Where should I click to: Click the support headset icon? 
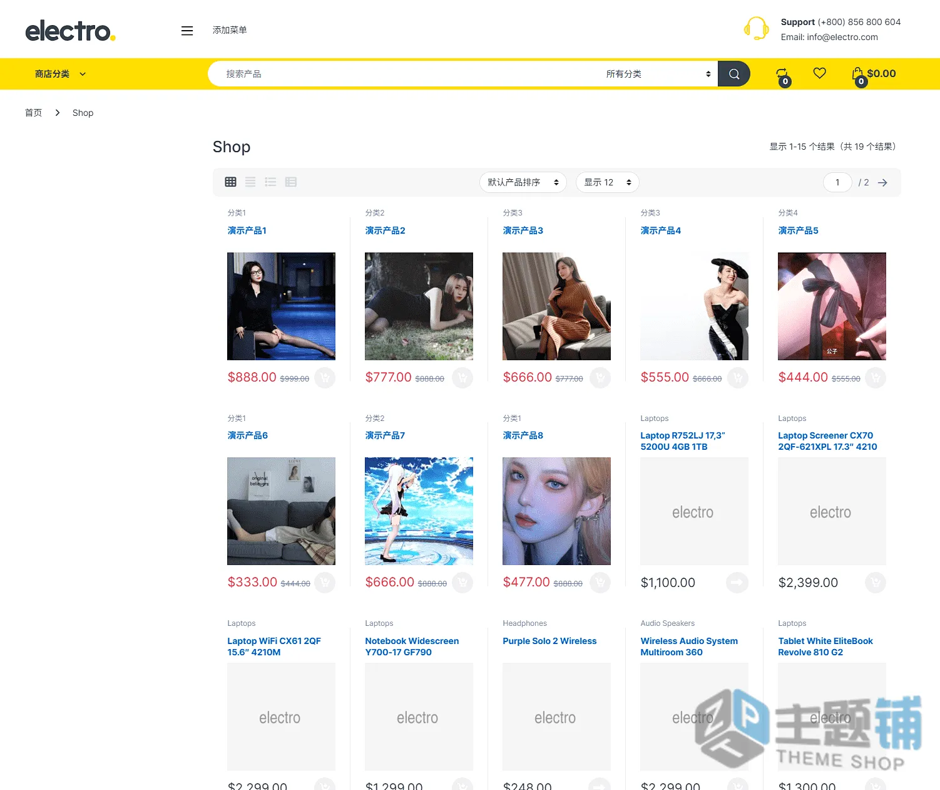click(x=756, y=29)
